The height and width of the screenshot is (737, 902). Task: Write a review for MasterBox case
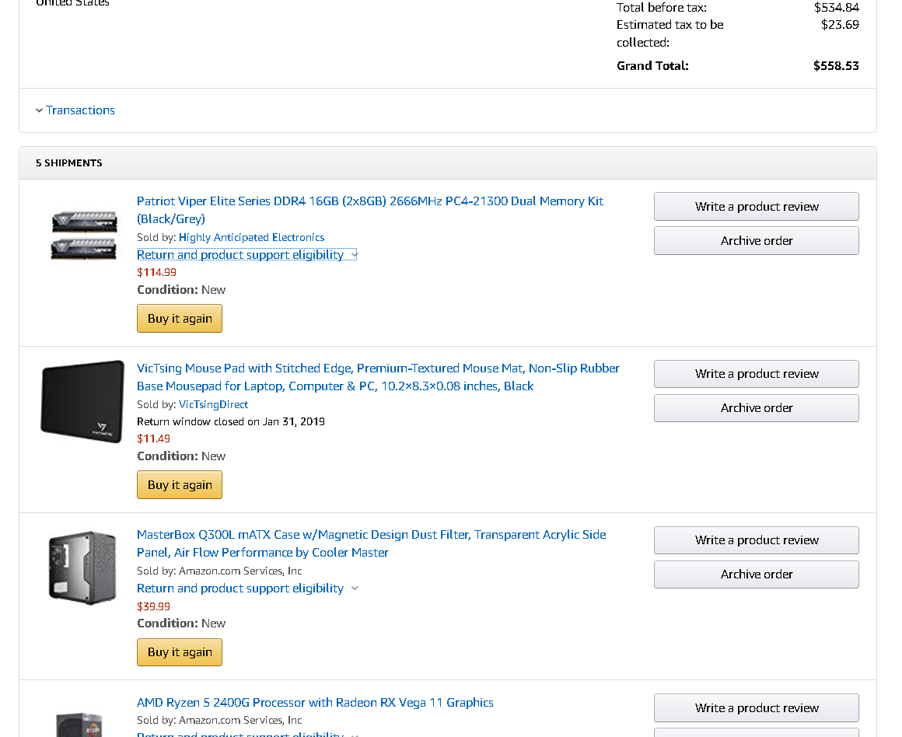pyautogui.click(x=757, y=540)
